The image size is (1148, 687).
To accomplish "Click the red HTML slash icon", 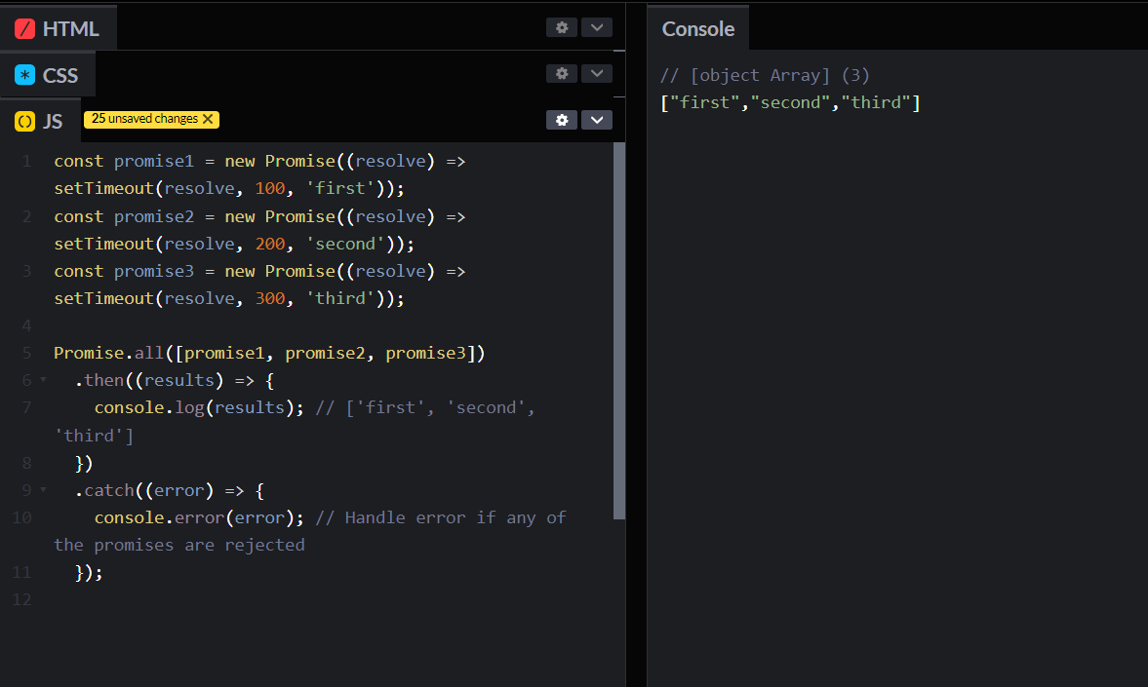I will pos(25,29).
